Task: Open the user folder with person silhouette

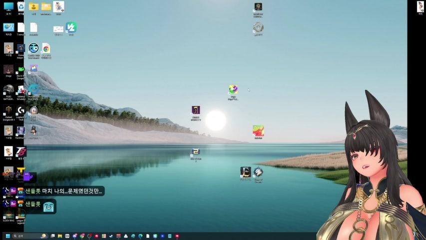Action: (33, 8)
